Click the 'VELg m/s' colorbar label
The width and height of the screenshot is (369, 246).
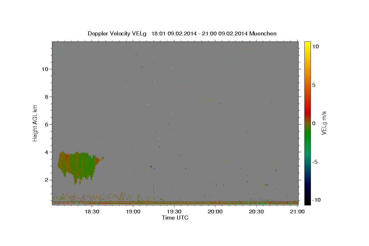pos(324,123)
